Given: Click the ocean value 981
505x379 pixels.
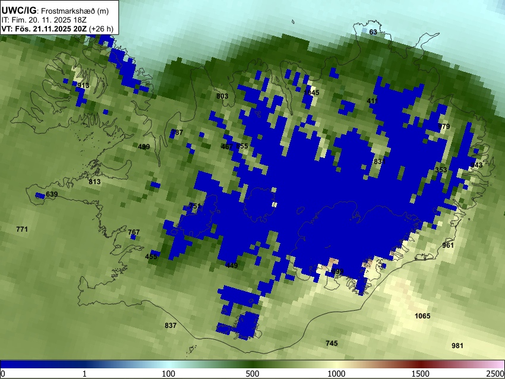Looking at the screenshot, I should (x=457, y=346).
